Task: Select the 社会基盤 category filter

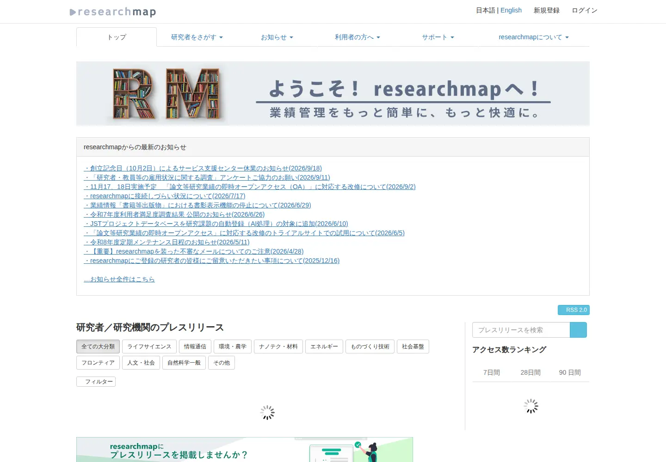Action: point(413,346)
